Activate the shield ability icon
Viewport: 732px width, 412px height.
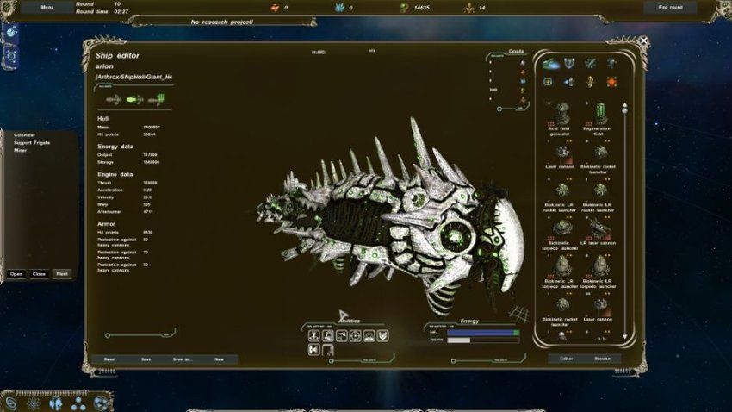383,335
